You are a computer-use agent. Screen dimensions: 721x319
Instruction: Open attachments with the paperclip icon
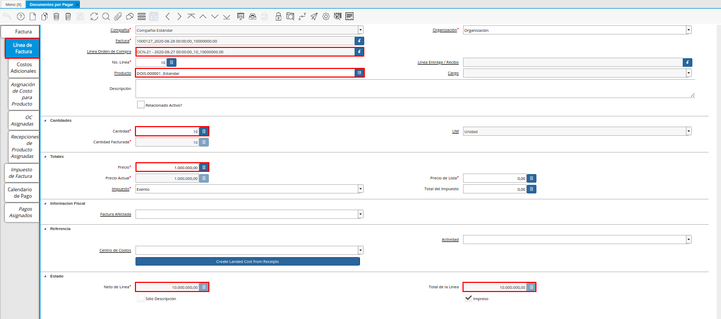(118, 16)
